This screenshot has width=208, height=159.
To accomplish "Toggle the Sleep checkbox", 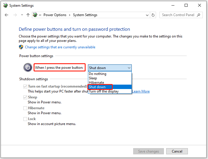I will tap(25, 98).
